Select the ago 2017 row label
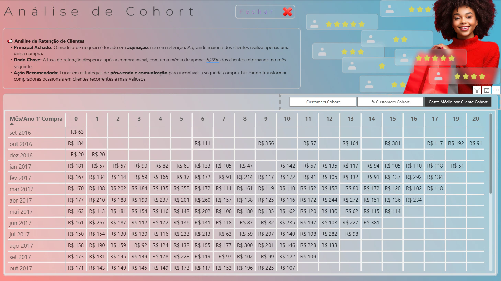Image resolution: width=501 pixels, height=281 pixels. click(21, 246)
